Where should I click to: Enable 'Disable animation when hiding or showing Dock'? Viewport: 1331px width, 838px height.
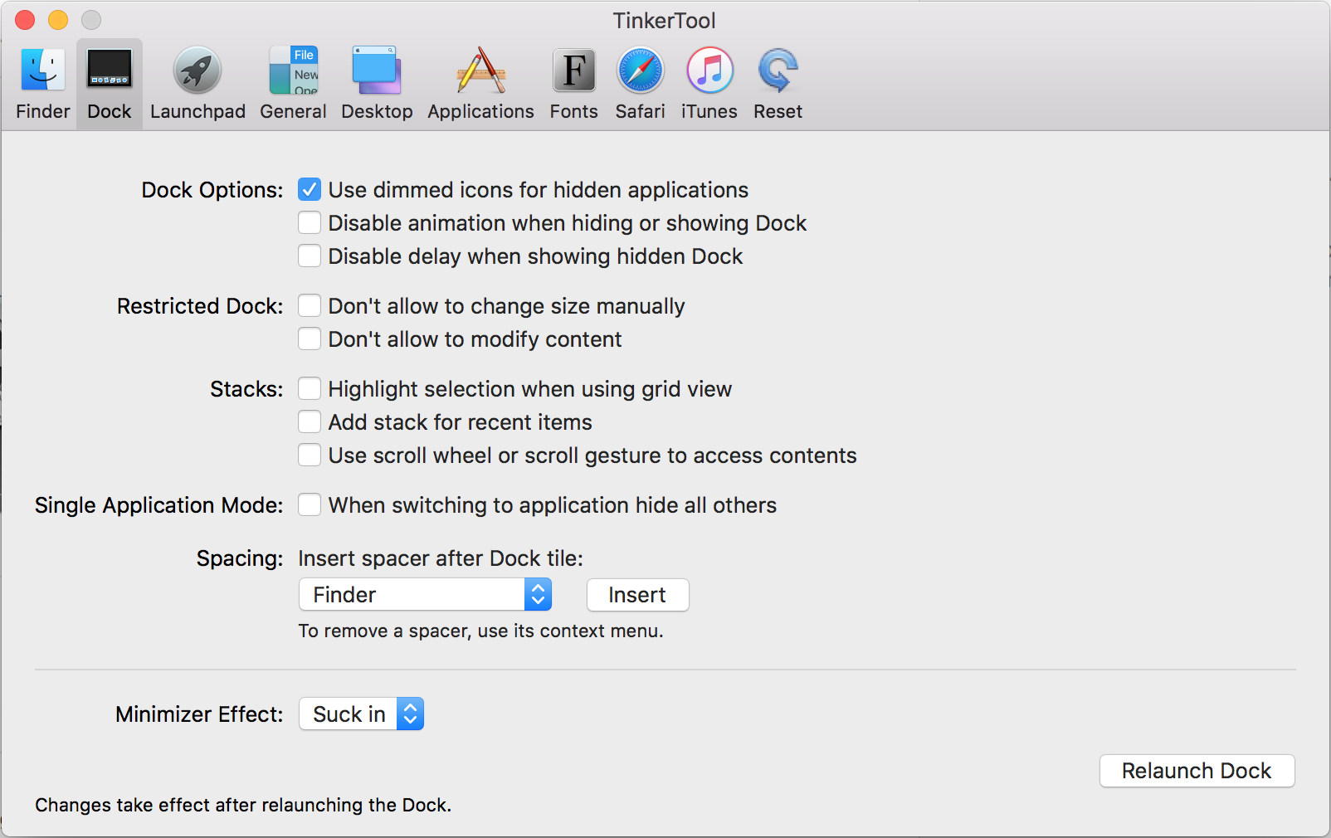pyautogui.click(x=309, y=222)
